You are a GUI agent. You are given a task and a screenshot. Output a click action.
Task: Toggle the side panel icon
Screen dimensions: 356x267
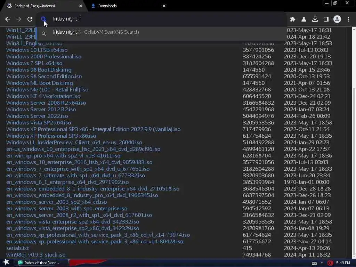tap(326, 19)
